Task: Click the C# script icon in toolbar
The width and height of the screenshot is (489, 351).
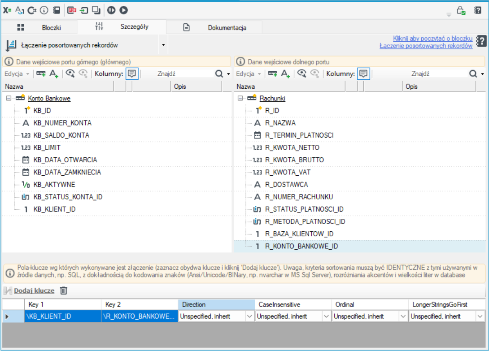Action: [32, 10]
